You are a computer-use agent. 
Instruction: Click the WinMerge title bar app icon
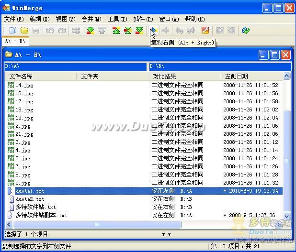click(x=6, y=8)
